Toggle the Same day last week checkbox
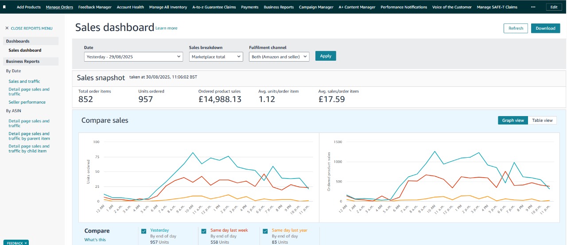 click(x=204, y=231)
